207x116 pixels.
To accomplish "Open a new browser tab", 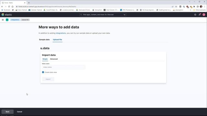I will (29, 3).
